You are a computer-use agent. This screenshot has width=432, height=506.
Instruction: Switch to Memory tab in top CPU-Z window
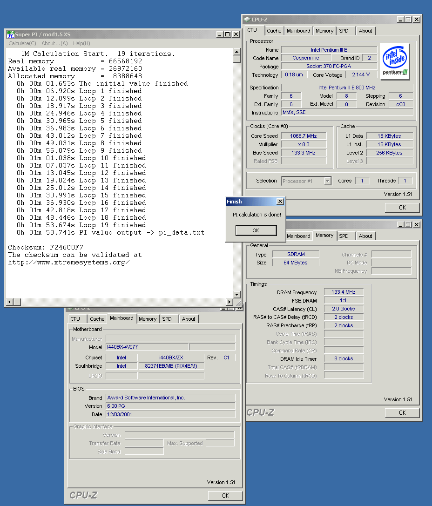pos(324,31)
